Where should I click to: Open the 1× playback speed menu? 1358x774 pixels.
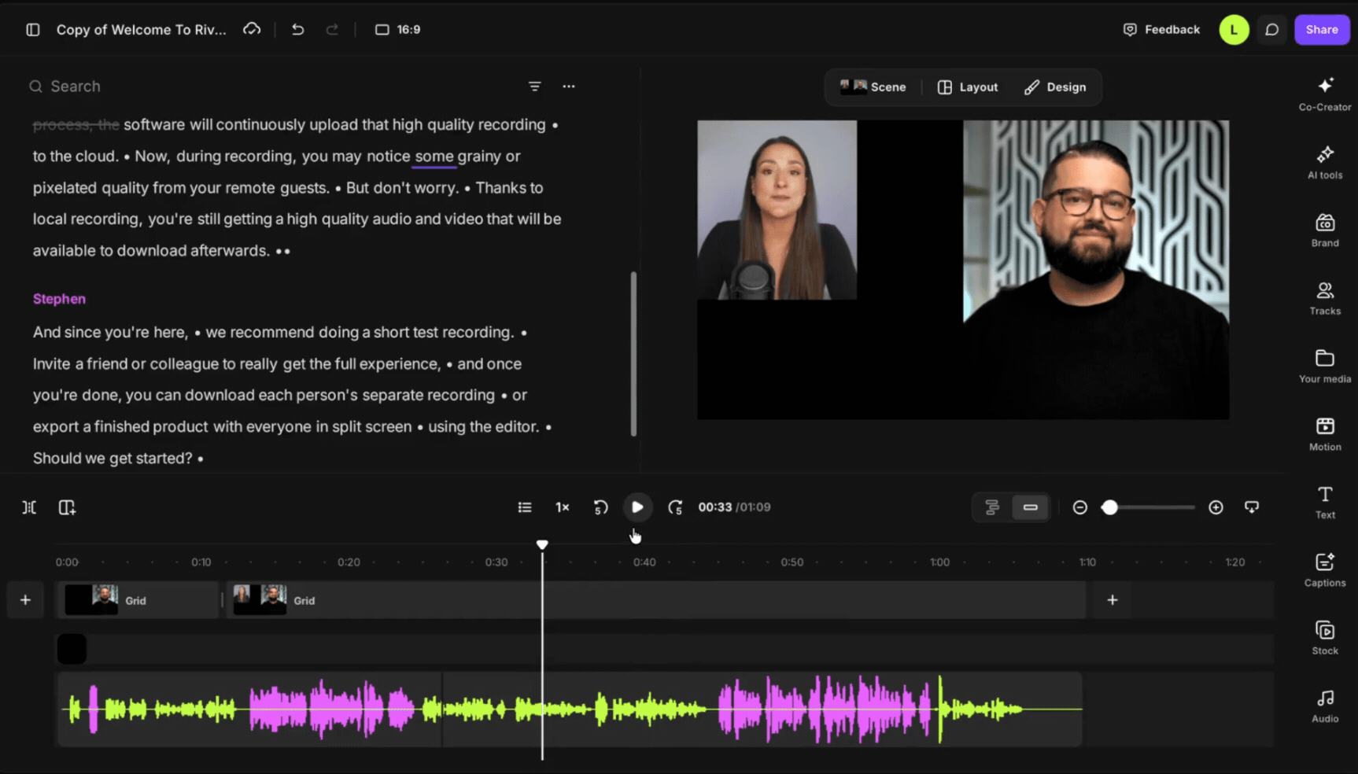[563, 507]
